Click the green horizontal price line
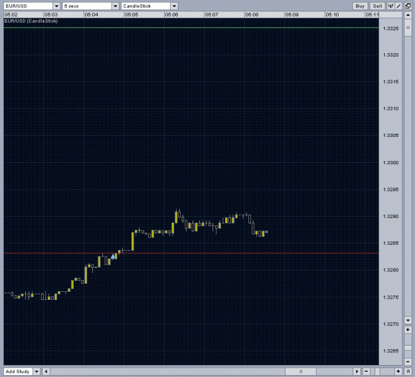This screenshot has height=377, width=415. pos(191,27)
